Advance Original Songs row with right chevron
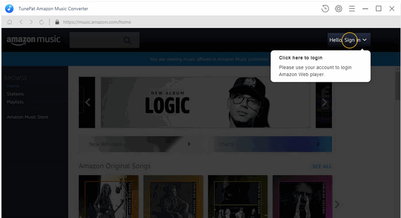401x218 pixels. pyautogui.click(x=337, y=204)
